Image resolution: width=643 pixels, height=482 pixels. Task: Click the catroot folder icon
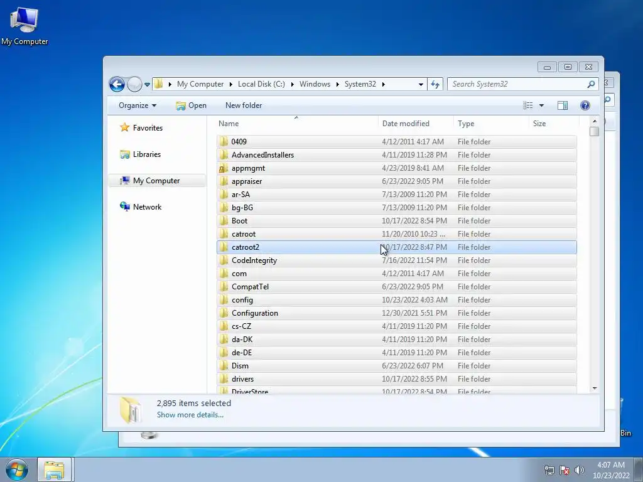coord(224,233)
